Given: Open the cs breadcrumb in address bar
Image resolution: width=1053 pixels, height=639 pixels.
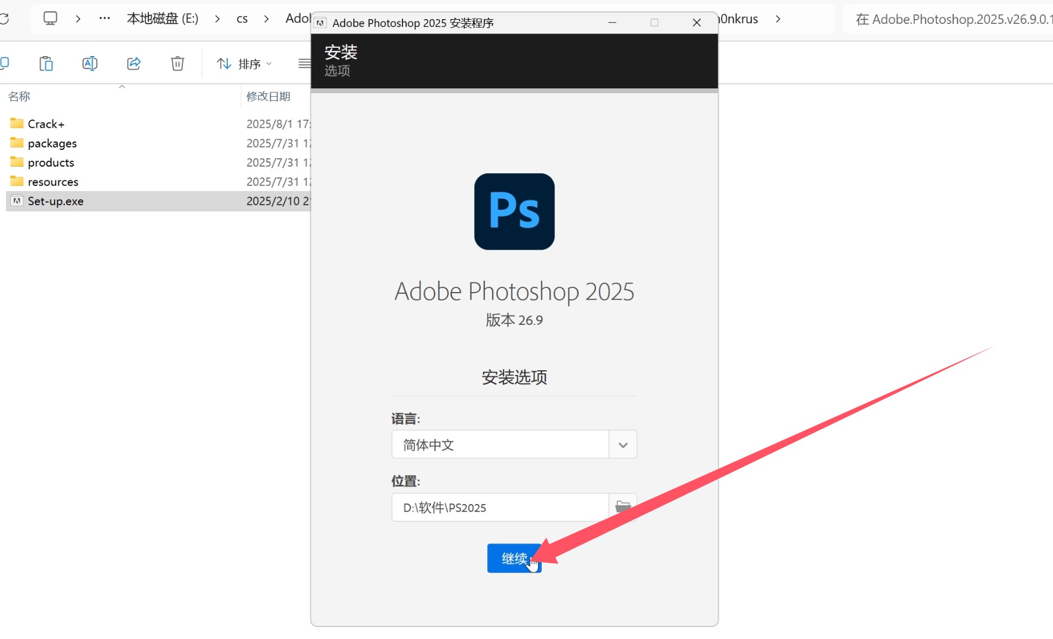Looking at the screenshot, I should [x=242, y=19].
